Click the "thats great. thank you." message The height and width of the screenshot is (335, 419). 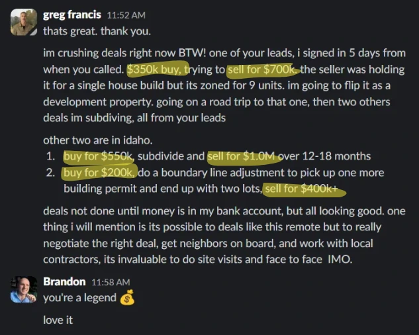pyautogui.click(x=97, y=31)
